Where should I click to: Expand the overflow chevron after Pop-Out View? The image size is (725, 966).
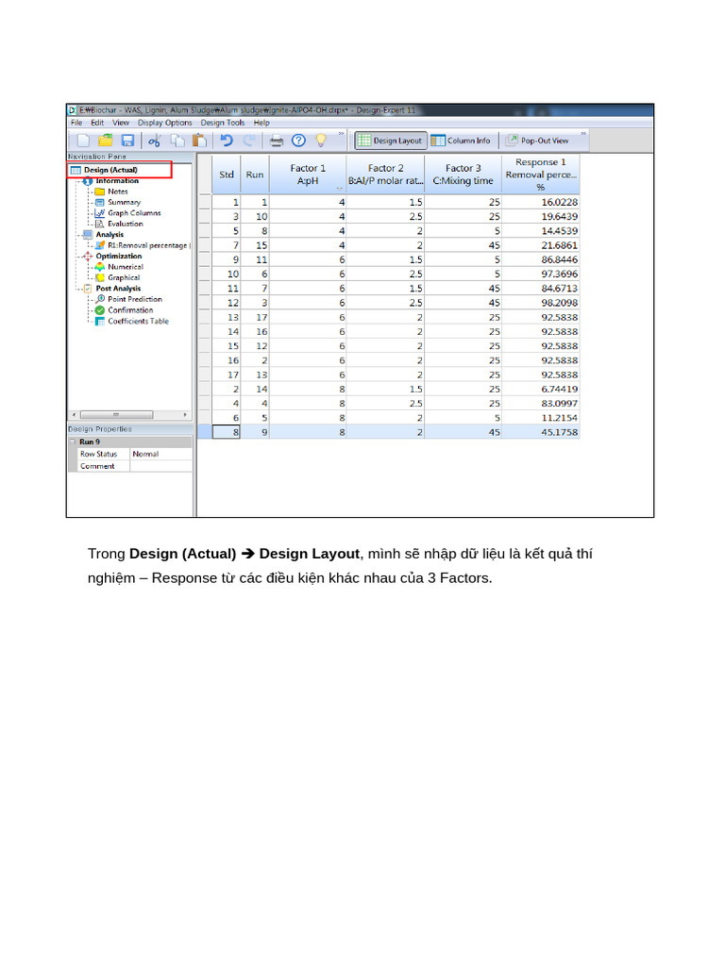pos(583,134)
